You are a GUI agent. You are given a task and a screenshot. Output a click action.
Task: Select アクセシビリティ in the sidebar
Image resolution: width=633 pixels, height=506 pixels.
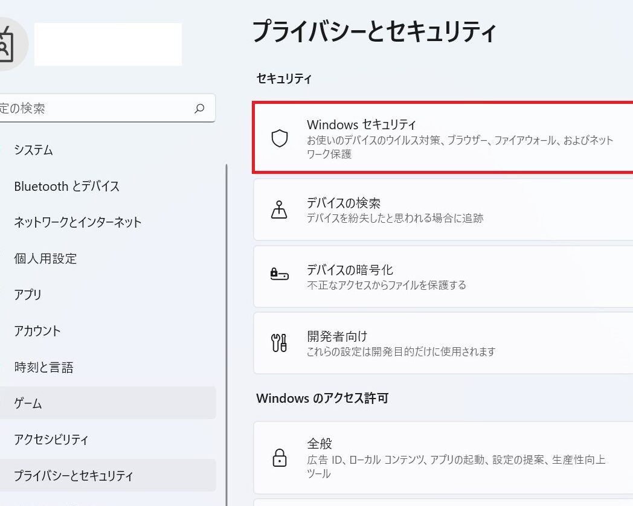108,439
